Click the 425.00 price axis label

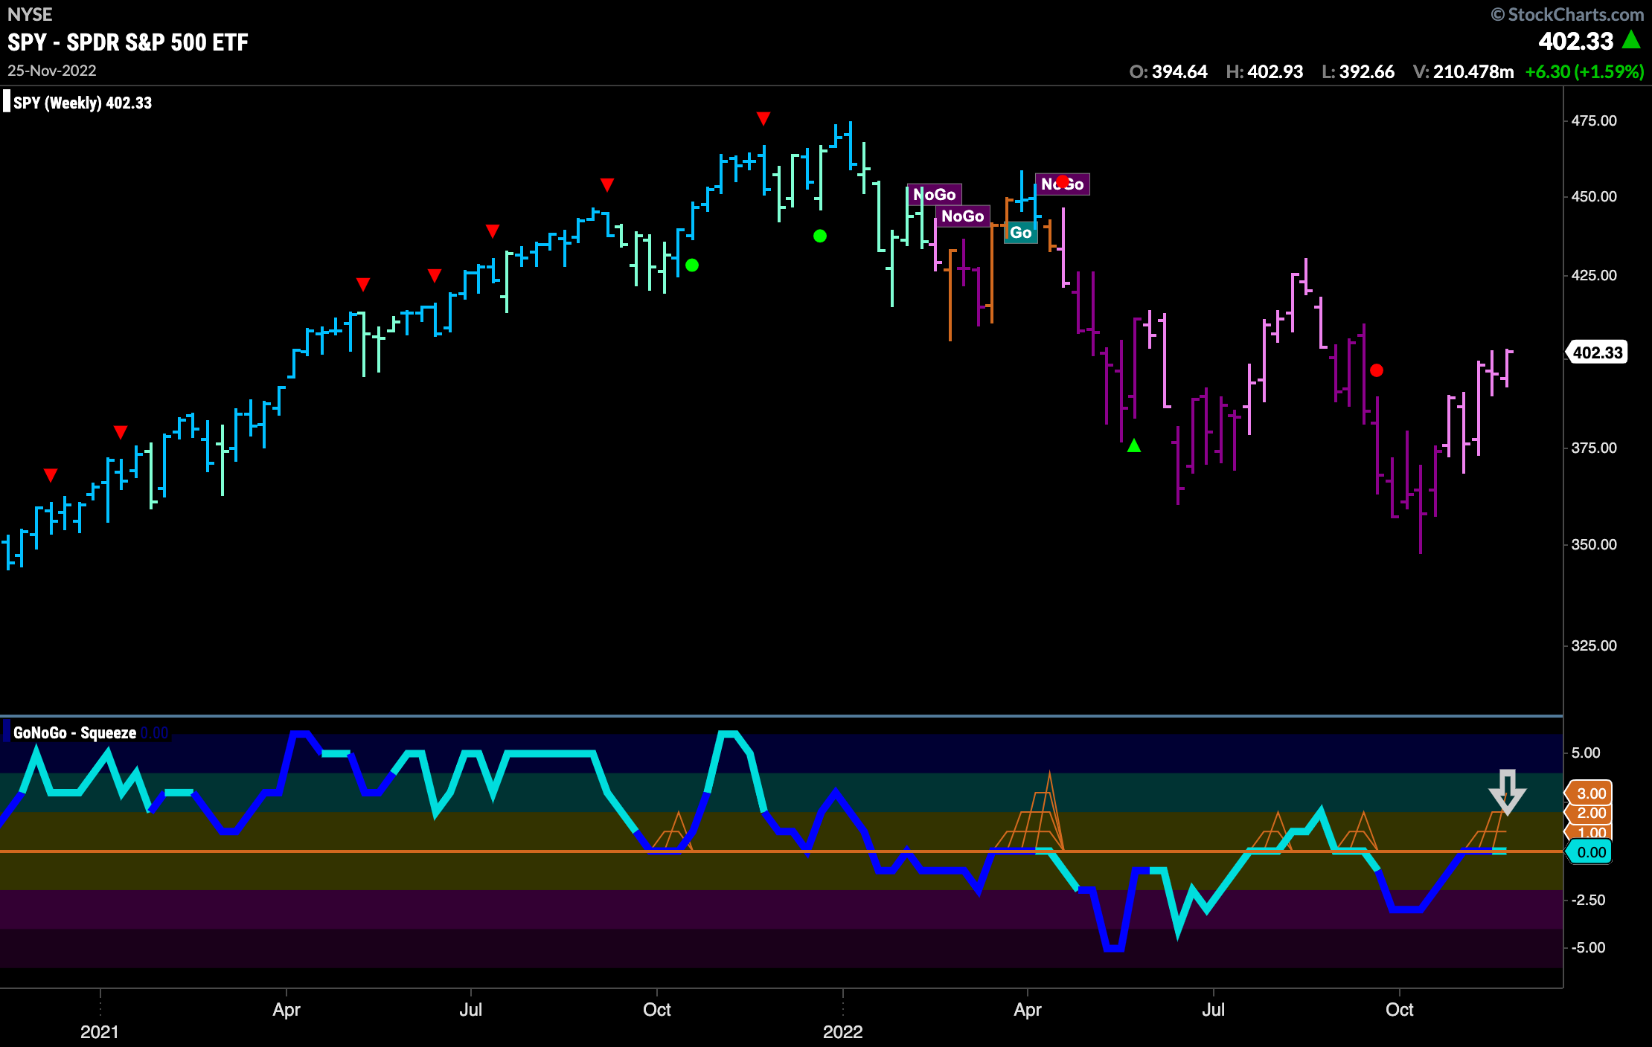pyautogui.click(x=1594, y=275)
